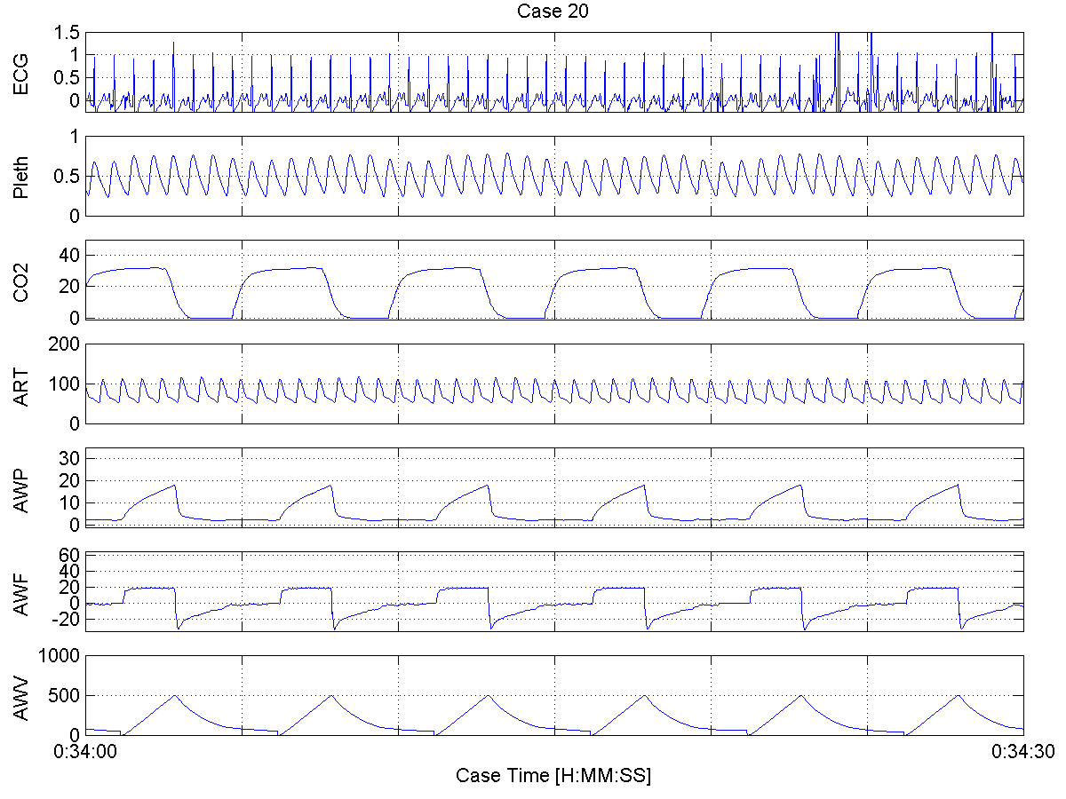Click the 40 tick on CO2 axis
This screenshot has width=1066, height=799.
pos(70,256)
